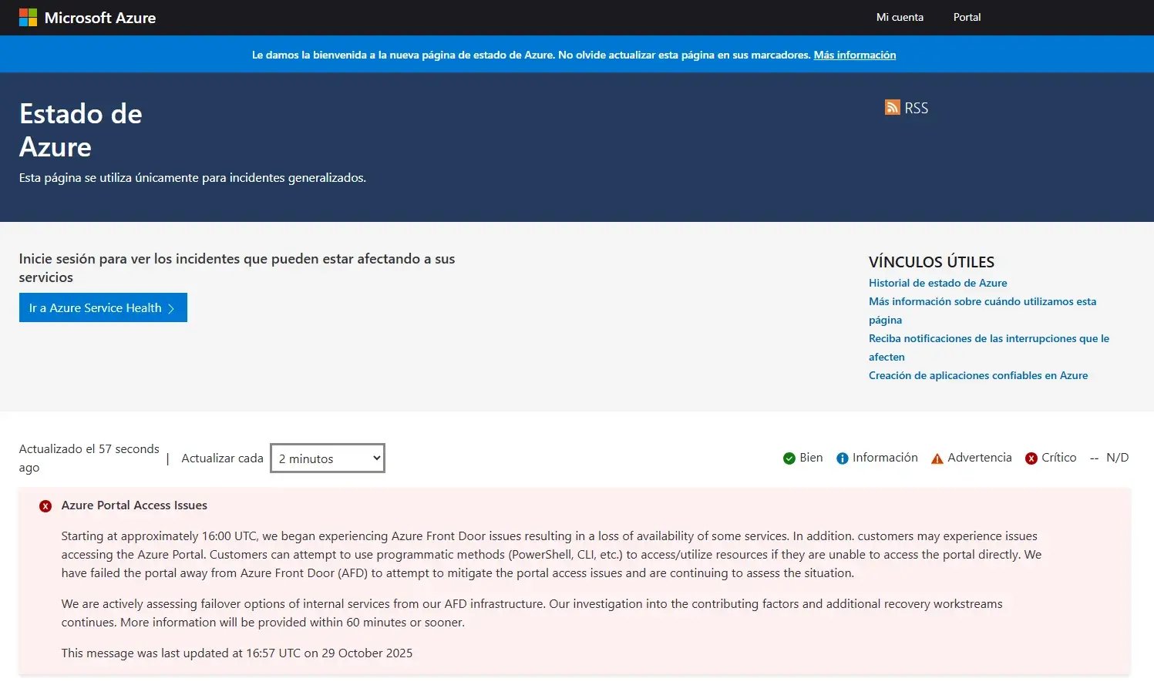Click the red Crítico legend icon
Screen dimensions: 1154x685
tap(1031, 458)
